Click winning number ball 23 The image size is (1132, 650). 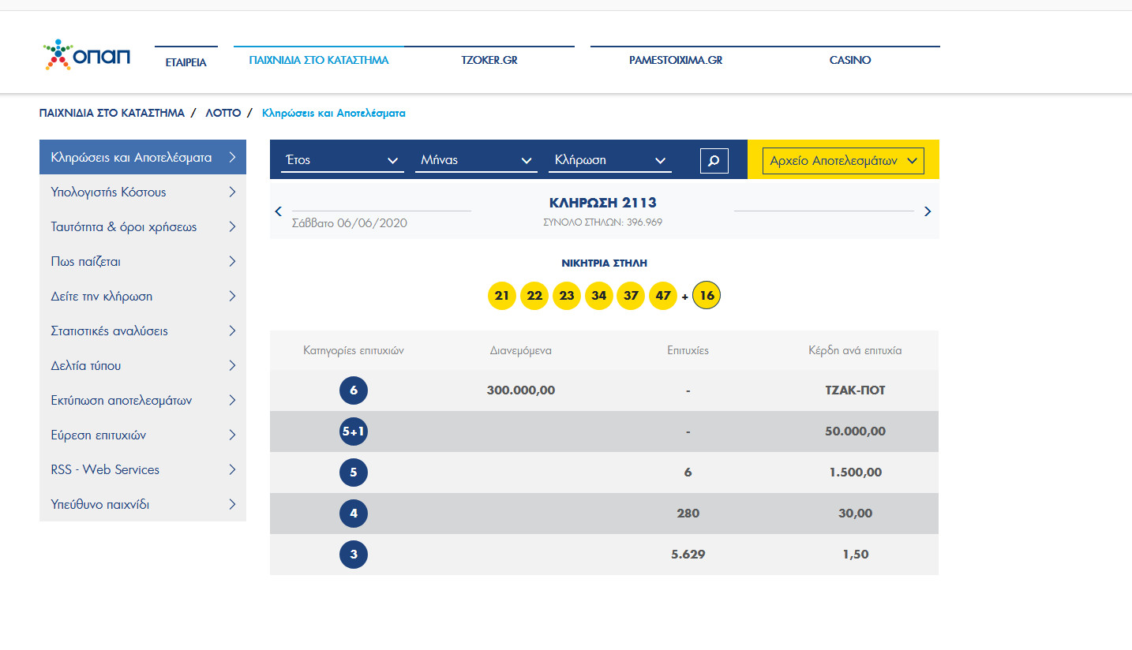(567, 296)
